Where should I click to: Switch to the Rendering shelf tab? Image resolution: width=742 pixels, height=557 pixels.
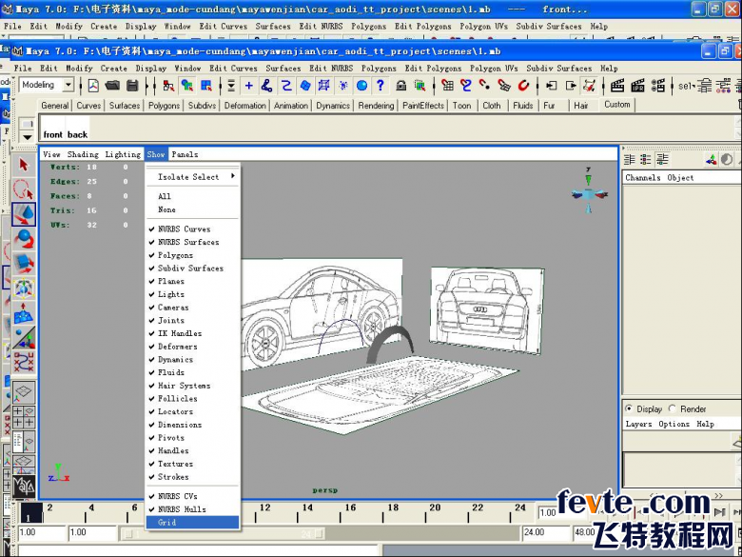click(376, 106)
